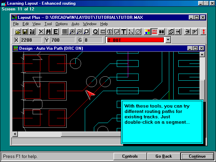Select the Text tool T icon
Image resolution: width=216 pixels, height=162 pixels.
click(x=123, y=32)
